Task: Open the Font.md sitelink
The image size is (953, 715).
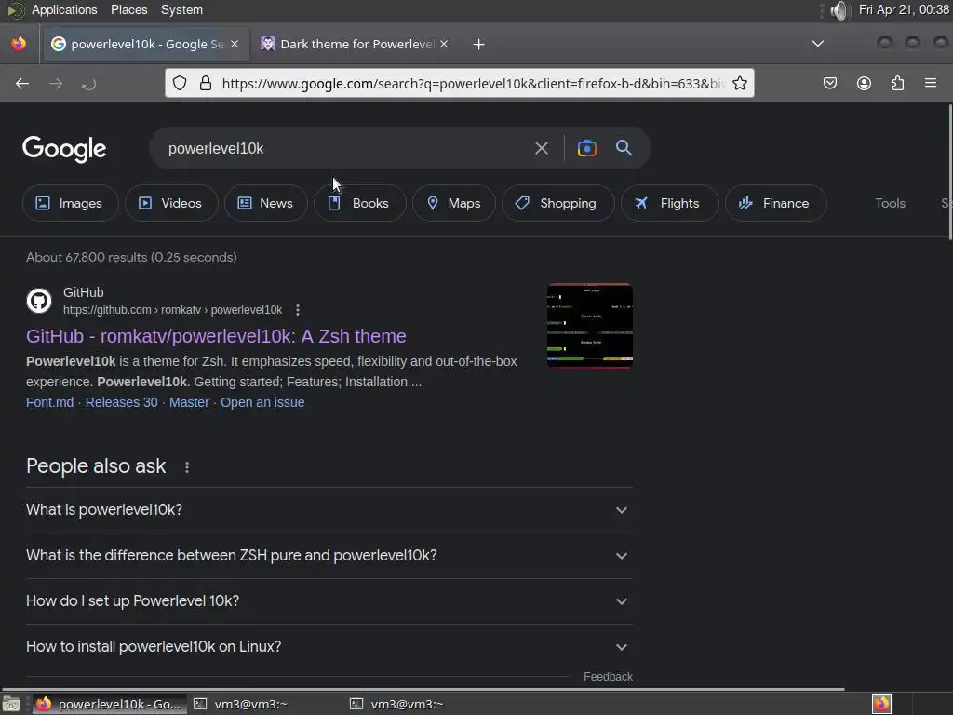Action: click(x=50, y=402)
